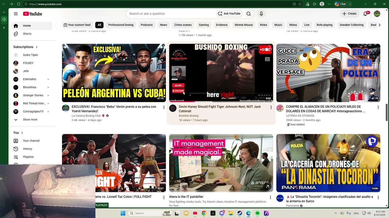Open options for Francisco Verón video
The height and width of the screenshot is (218, 389).
[x=164, y=107]
